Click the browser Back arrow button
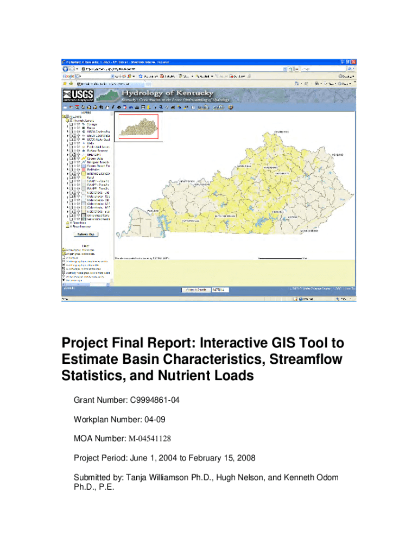The image size is (418, 556). pyautogui.click(x=65, y=69)
